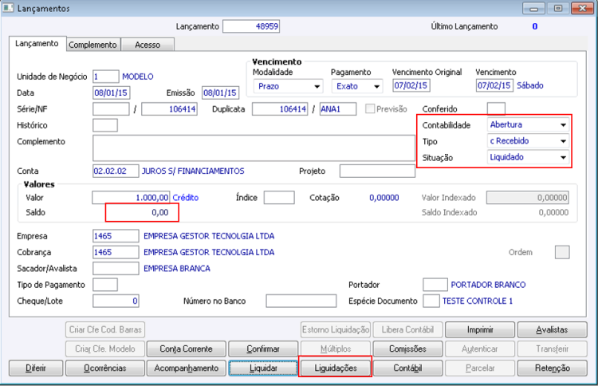Click the Retenção button

[x=553, y=368]
